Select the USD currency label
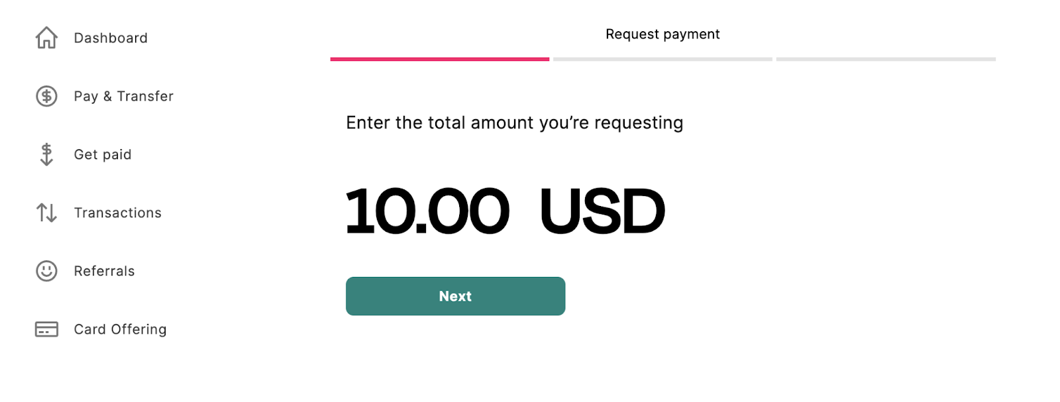The image size is (1060, 402). tap(602, 211)
